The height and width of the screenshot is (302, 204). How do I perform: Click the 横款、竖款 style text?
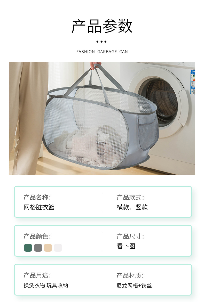(132, 207)
